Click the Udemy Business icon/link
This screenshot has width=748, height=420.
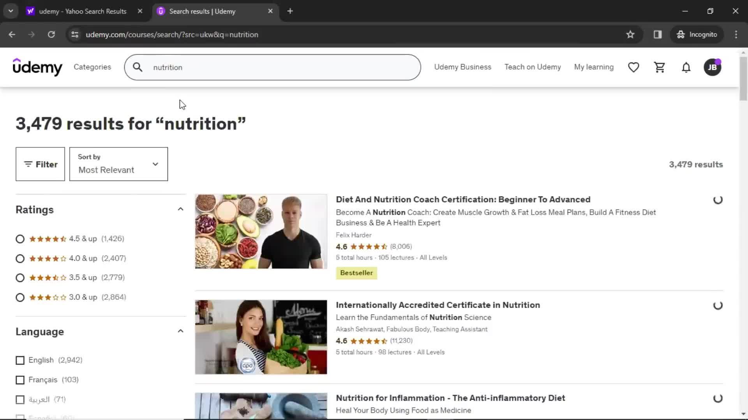coord(462,67)
